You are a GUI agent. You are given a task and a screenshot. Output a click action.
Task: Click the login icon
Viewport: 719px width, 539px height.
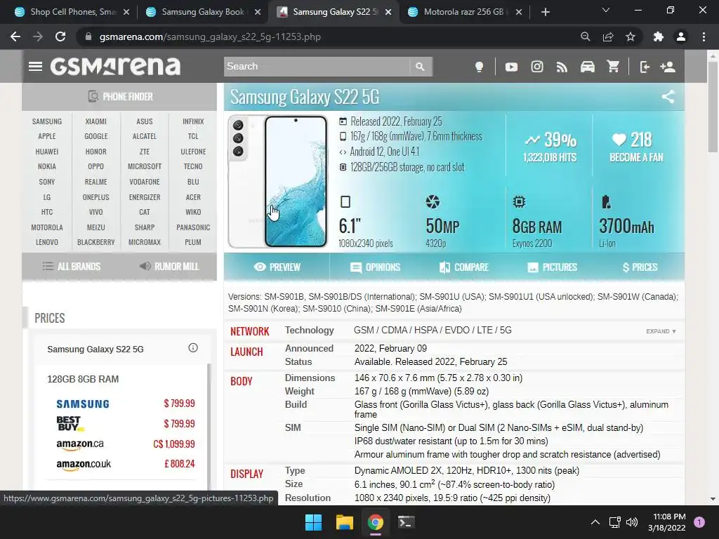(x=645, y=67)
